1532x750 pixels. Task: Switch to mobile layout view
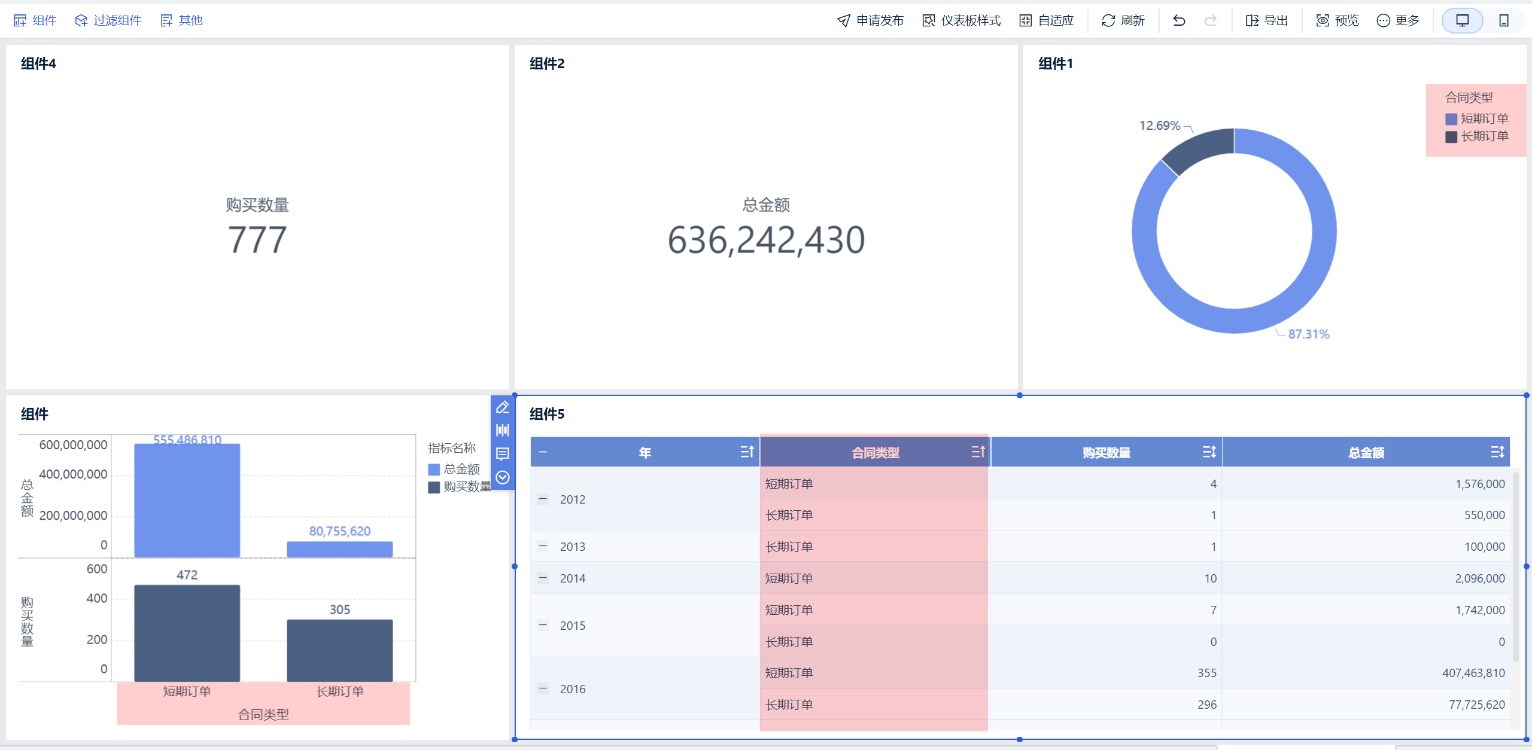[x=1503, y=21]
